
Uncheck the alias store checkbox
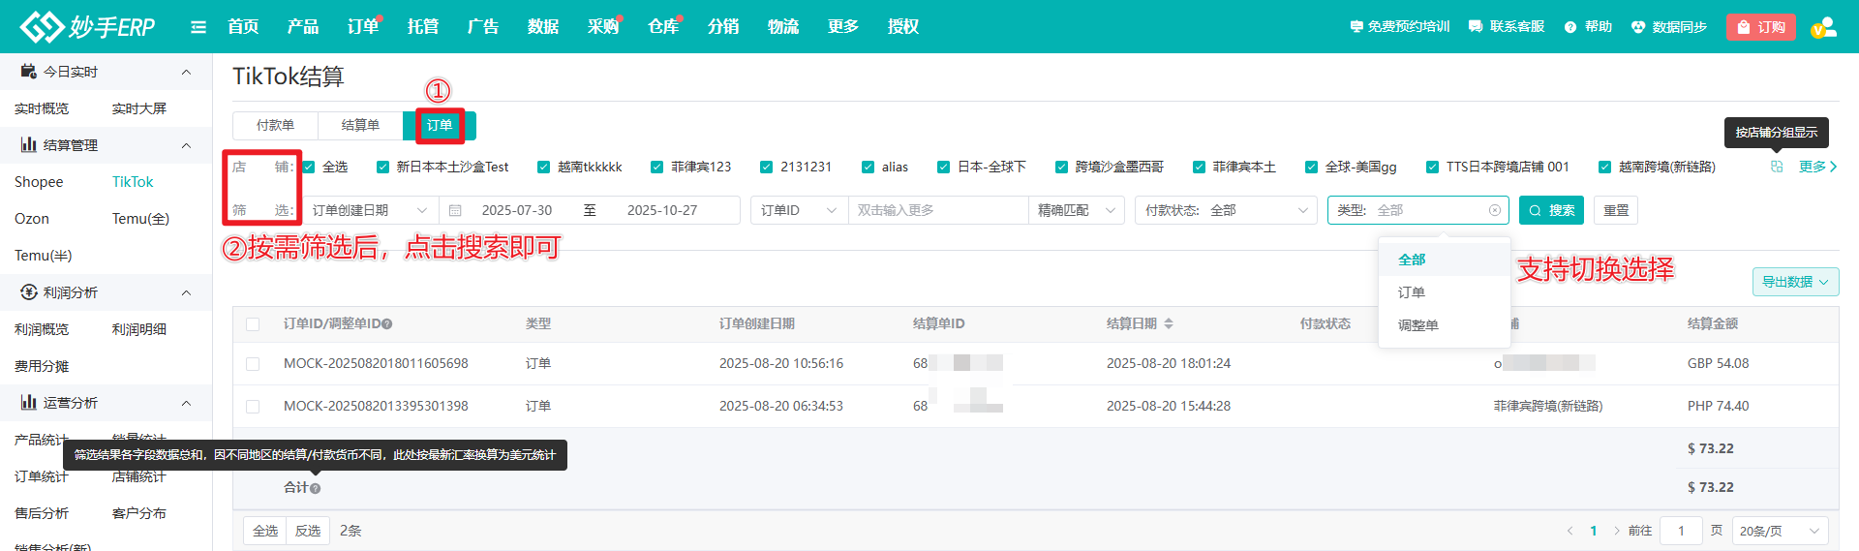click(869, 167)
